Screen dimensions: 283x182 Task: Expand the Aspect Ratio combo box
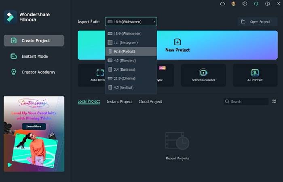[131, 22]
